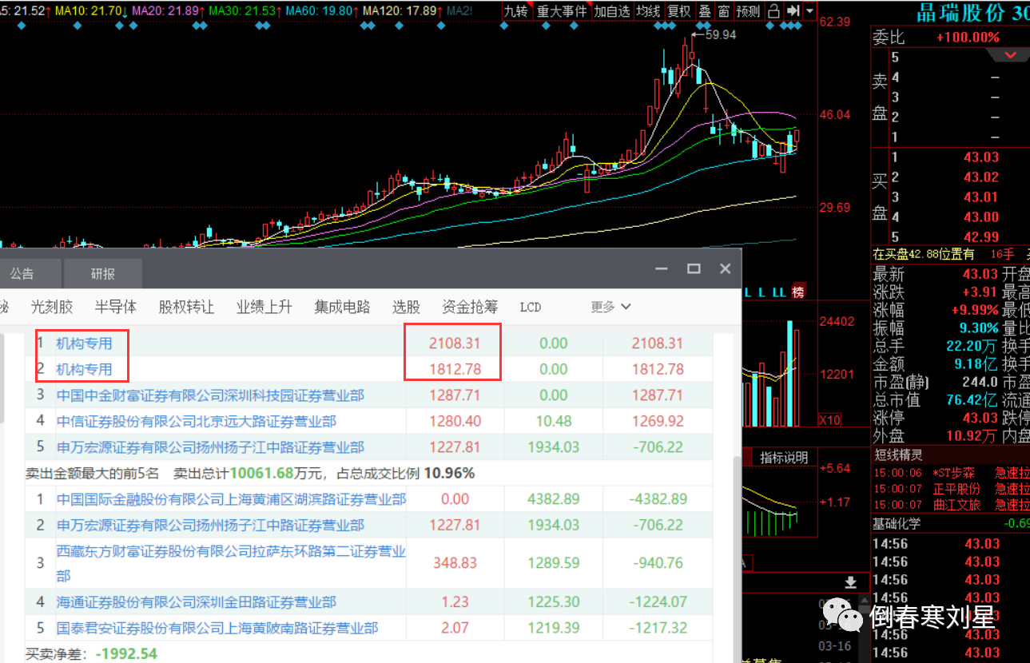The height and width of the screenshot is (663, 1030).
Task: Click the 正平股份 alert row
Action: click(951, 489)
